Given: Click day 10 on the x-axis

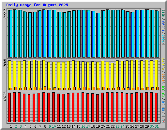Looking at the screenshot, I should click(54, 126).
